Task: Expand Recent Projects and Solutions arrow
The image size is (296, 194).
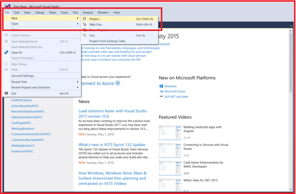Action: click(77, 87)
